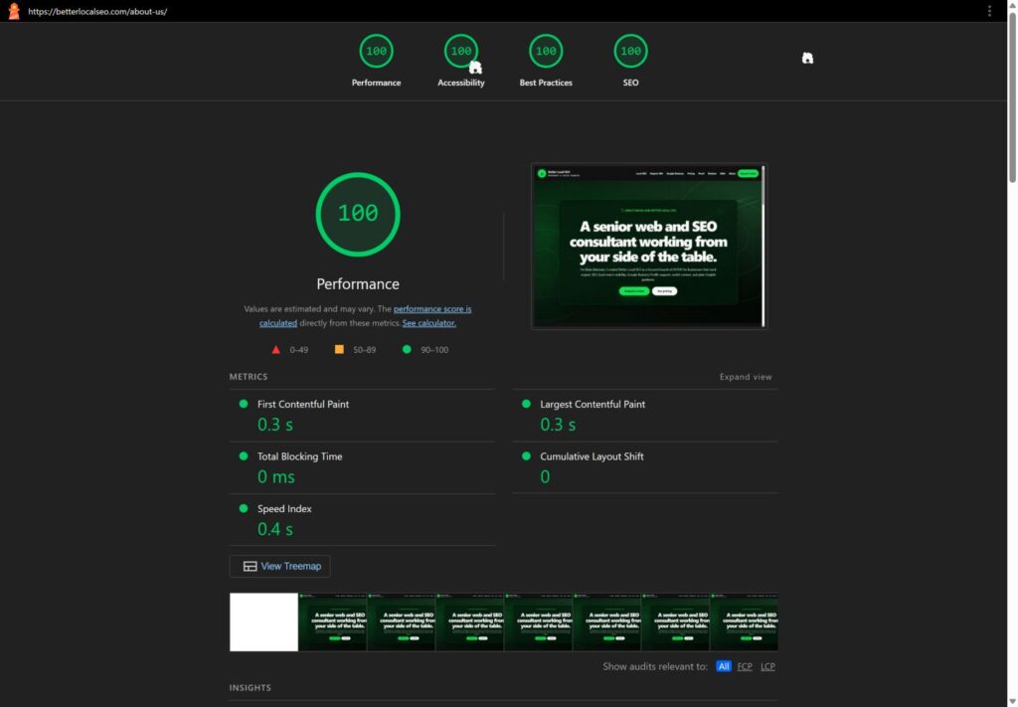Screen dimensions: 1018x707
Task: Click the 0.4 s Speed Index value
Action: (275, 529)
